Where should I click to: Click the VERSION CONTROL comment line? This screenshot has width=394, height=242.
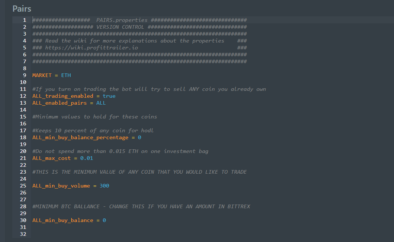coord(139,27)
